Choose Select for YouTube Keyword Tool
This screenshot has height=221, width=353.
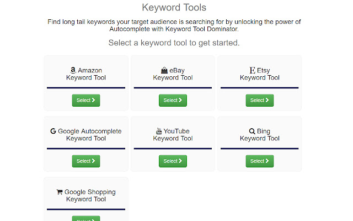click(173, 161)
